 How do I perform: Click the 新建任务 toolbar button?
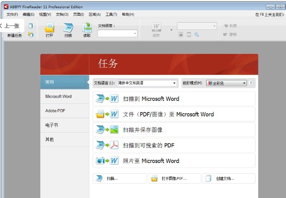click(14, 35)
